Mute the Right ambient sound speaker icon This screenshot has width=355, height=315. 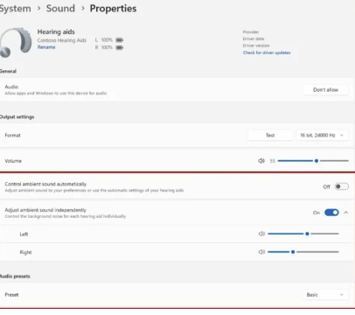[x=261, y=252]
